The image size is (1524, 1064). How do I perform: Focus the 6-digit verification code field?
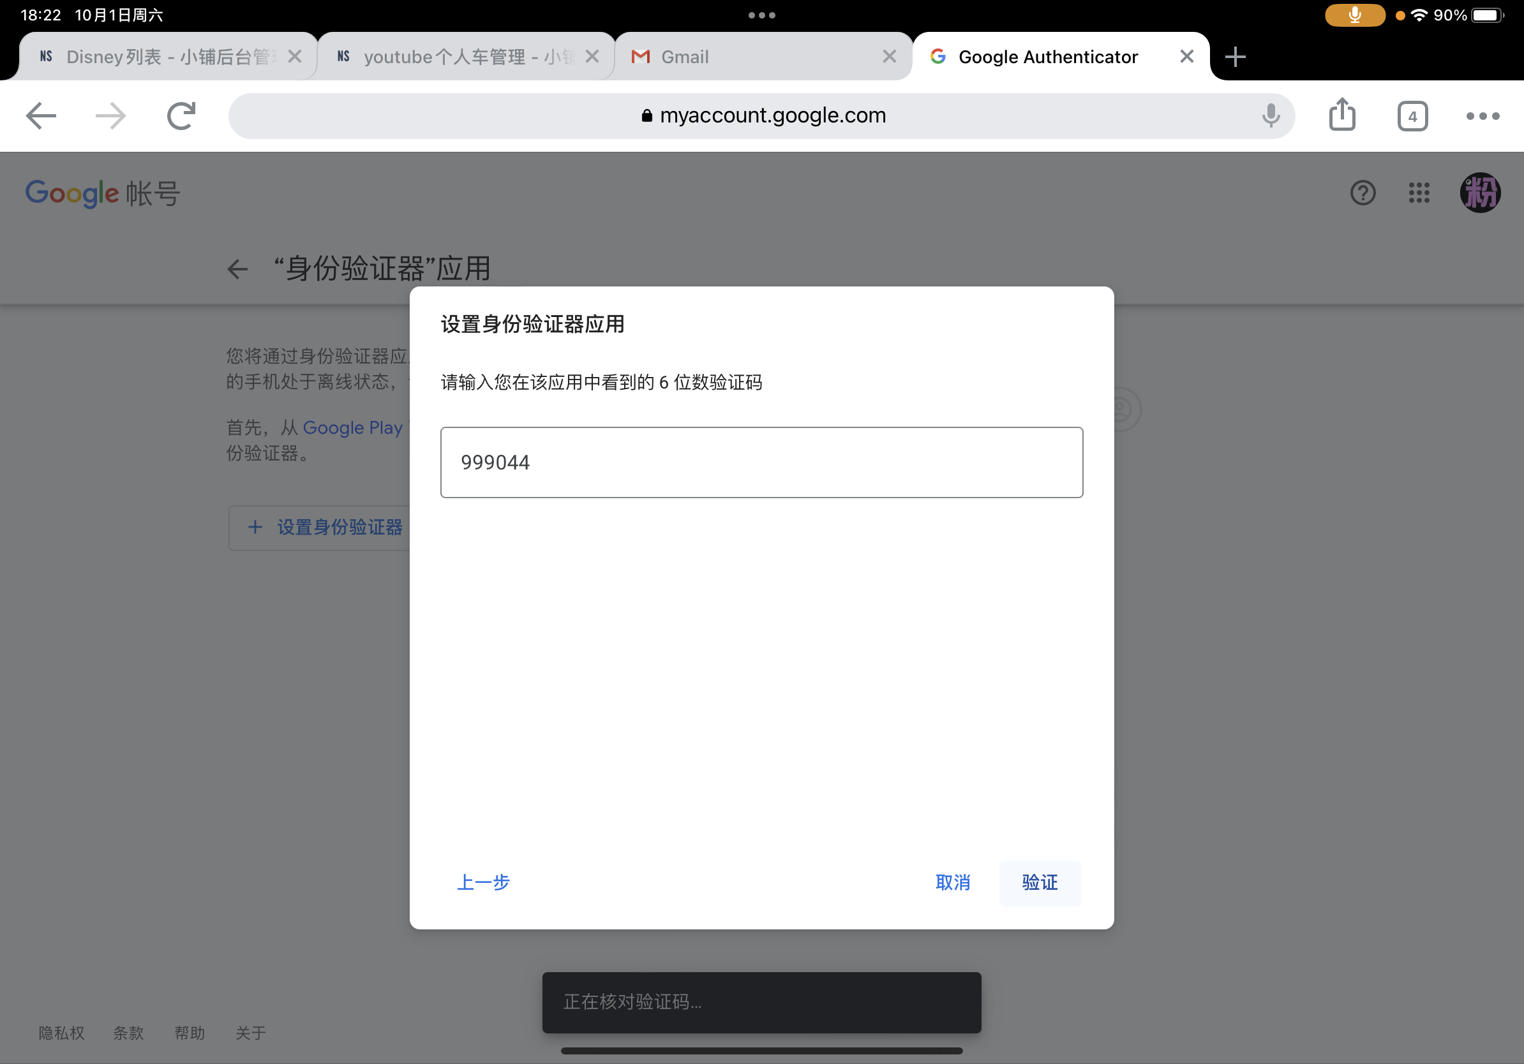761,462
